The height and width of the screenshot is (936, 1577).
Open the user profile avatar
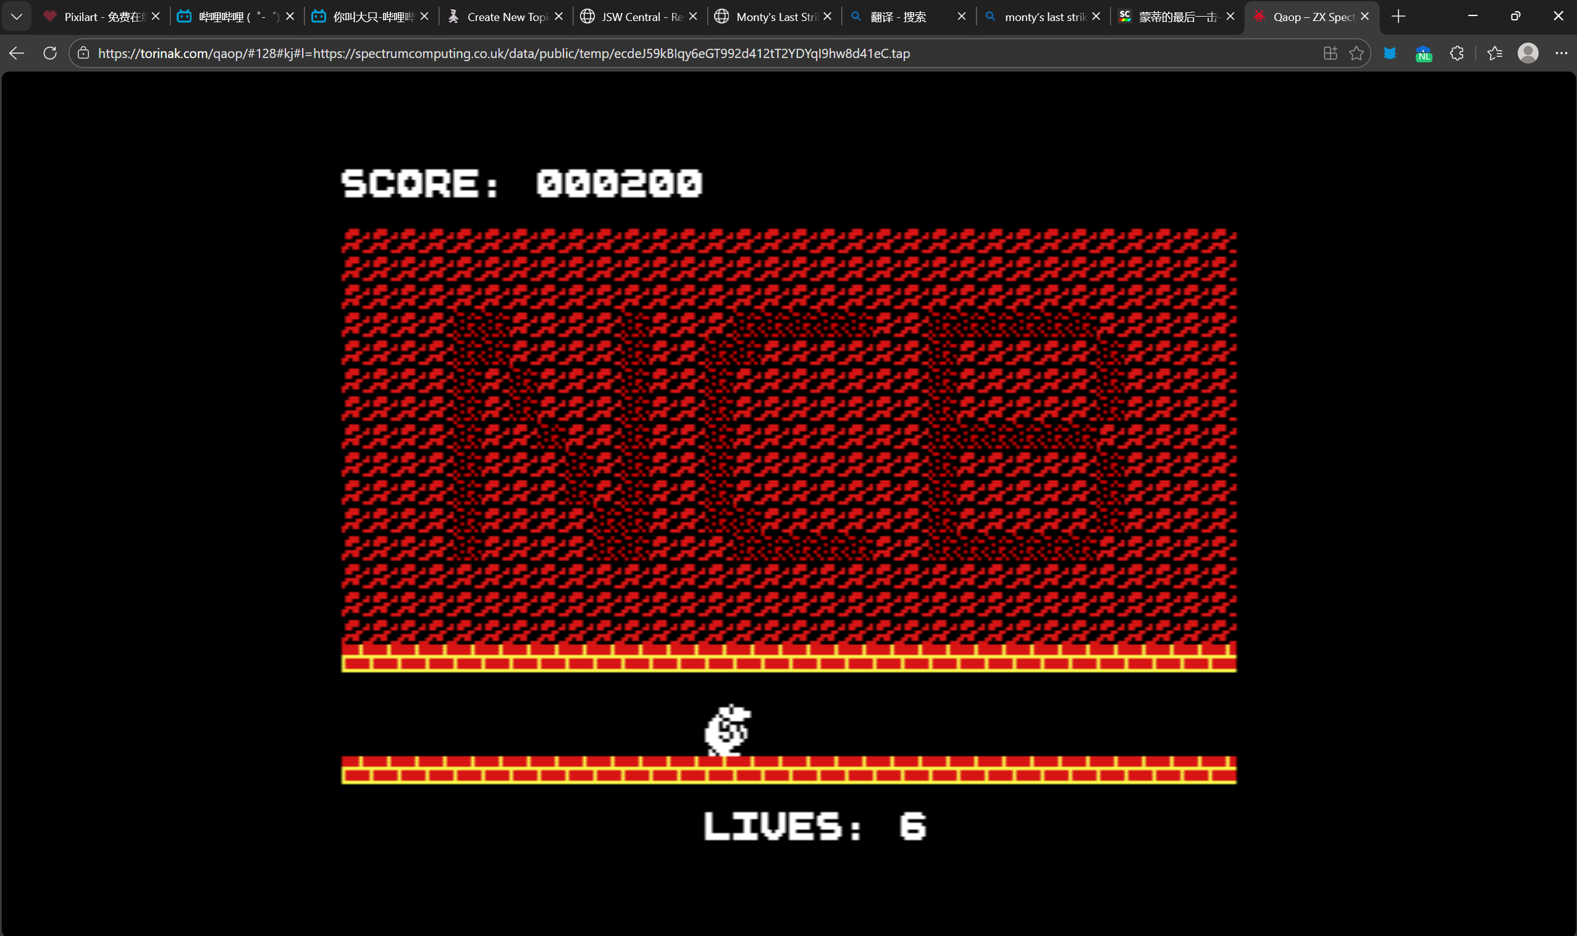coord(1528,53)
